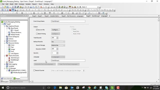Viewport: 160px width, 90px height.
Task: Open the Build menu
Action: point(11,4)
